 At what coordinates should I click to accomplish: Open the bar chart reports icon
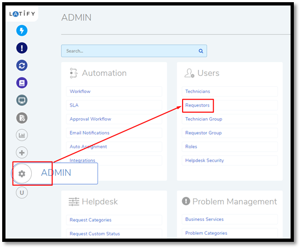click(22, 135)
